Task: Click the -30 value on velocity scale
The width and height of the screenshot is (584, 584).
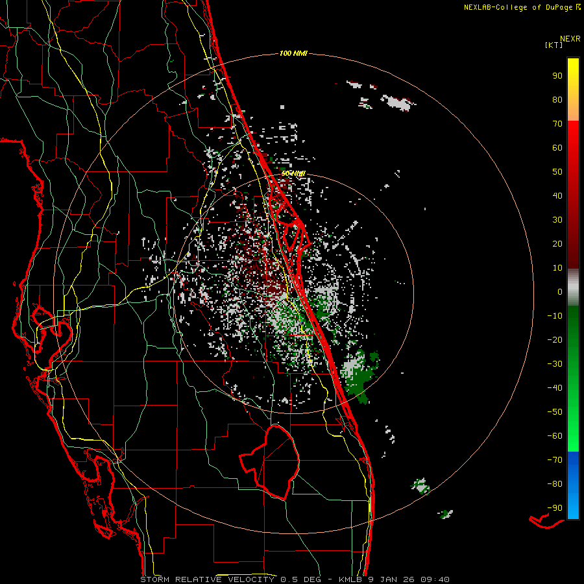Action: (555, 364)
